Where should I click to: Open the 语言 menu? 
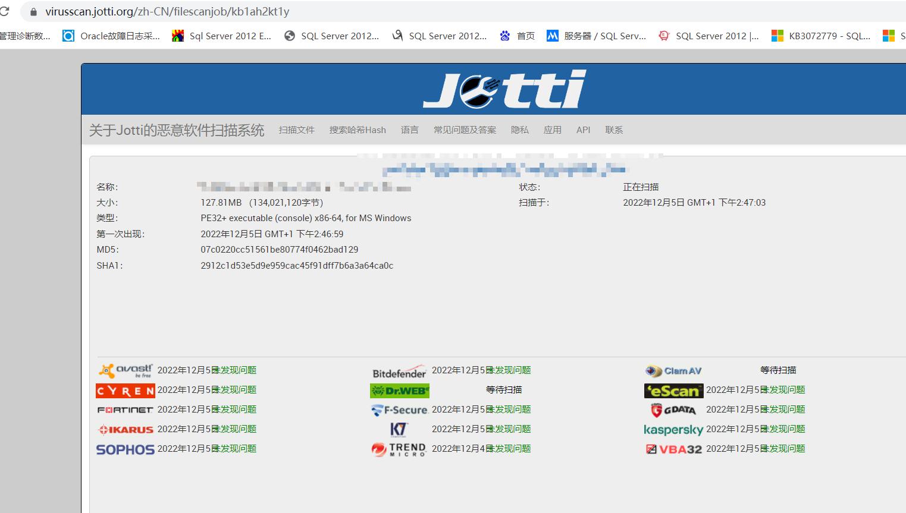[409, 130]
